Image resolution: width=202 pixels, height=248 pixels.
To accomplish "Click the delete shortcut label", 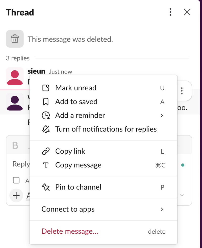I will tap(157, 232).
